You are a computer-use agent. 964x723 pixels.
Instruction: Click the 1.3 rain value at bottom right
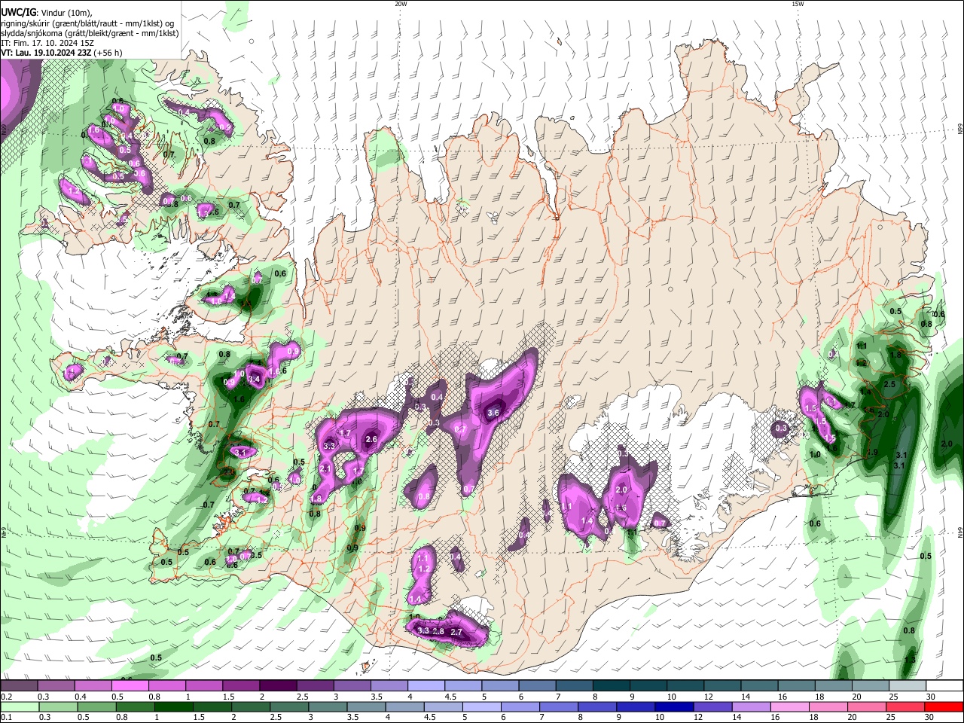(910, 660)
